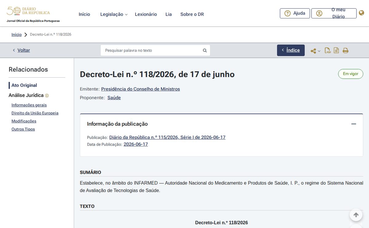
Task: Open the Início navigation item
Action: coord(84,14)
